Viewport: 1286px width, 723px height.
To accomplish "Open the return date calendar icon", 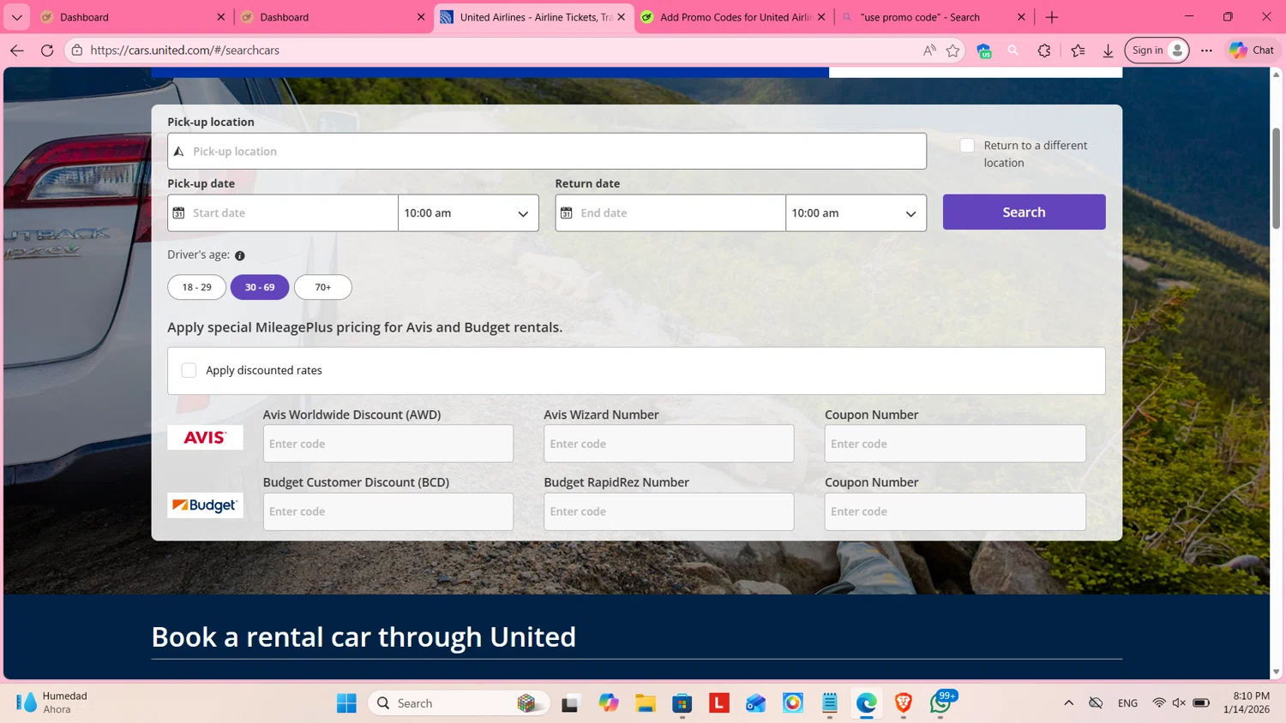I will tap(566, 212).
